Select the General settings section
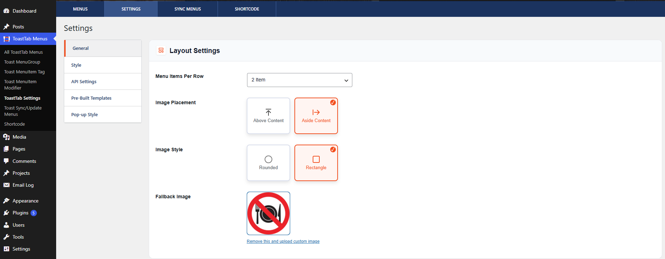 pyautogui.click(x=103, y=48)
